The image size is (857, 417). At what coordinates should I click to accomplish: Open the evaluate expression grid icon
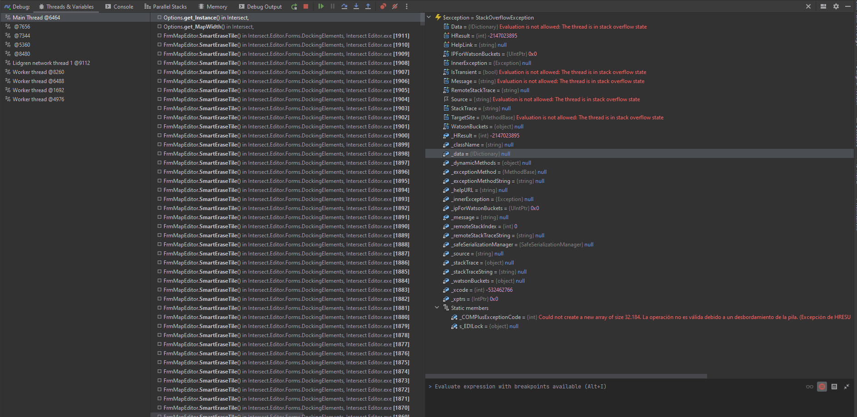834,387
